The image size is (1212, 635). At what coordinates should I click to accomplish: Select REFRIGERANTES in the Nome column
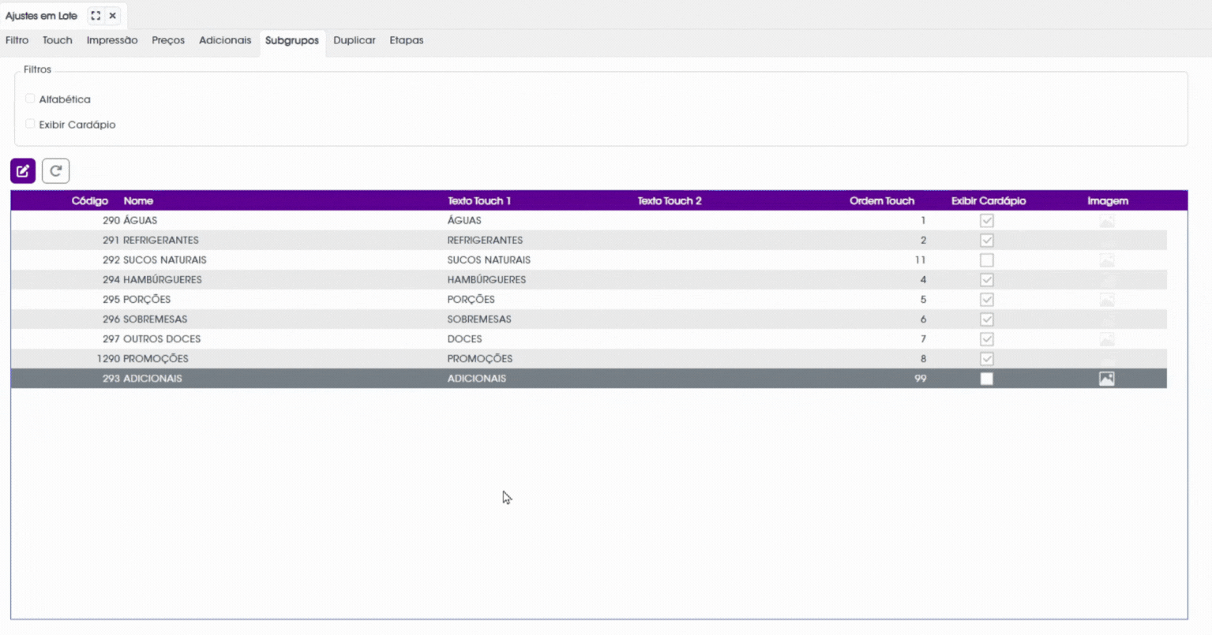point(161,241)
